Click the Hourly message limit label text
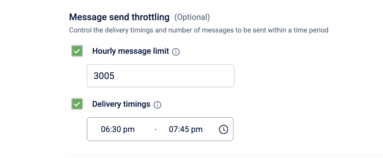Image resolution: width=383 pixels, height=158 pixels. click(130, 51)
